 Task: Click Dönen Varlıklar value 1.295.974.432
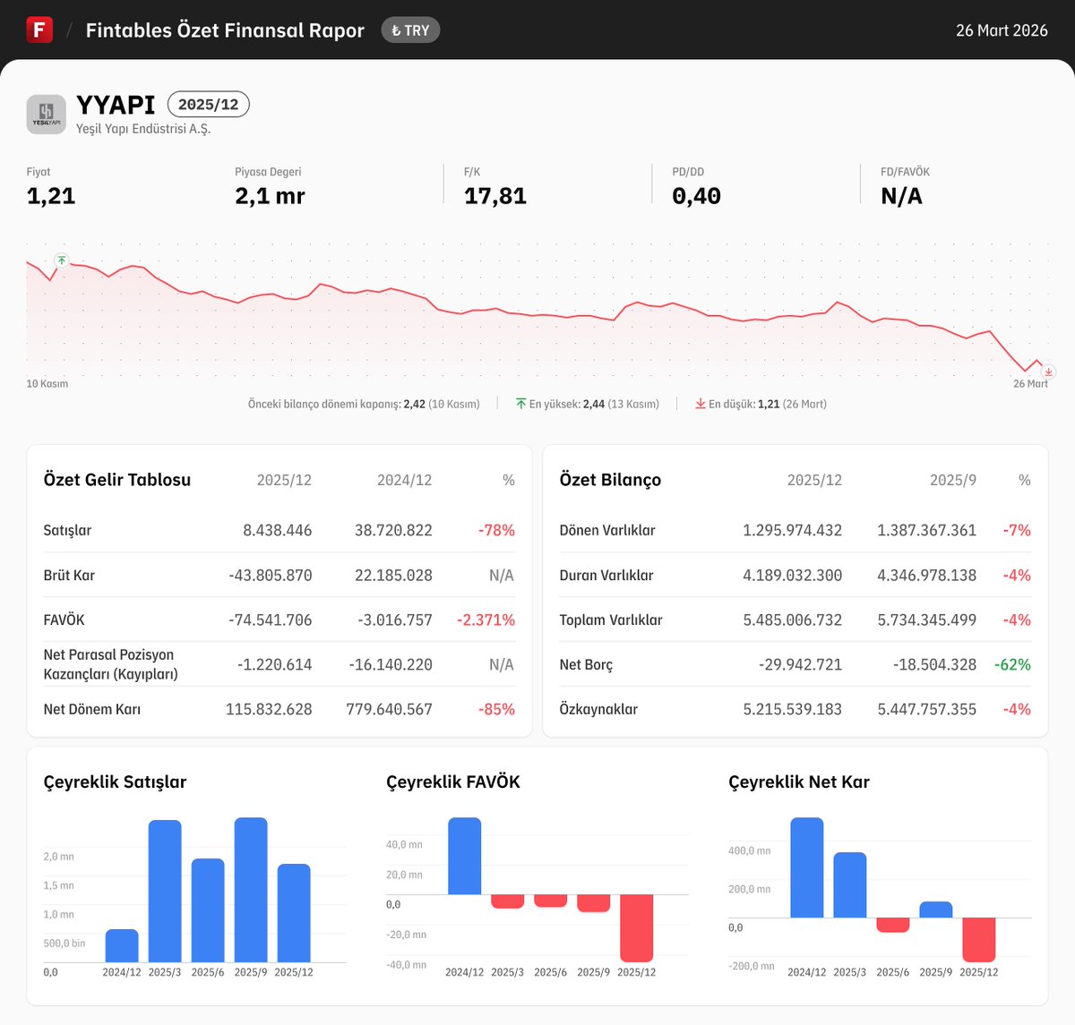792,530
